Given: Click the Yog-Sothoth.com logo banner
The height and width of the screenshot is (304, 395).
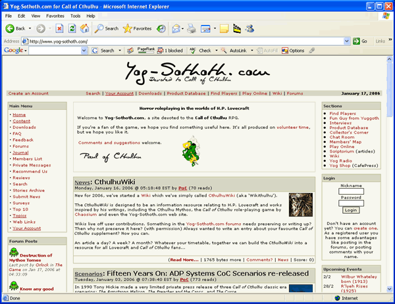Looking at the screenshot, I should coord(197,73).
